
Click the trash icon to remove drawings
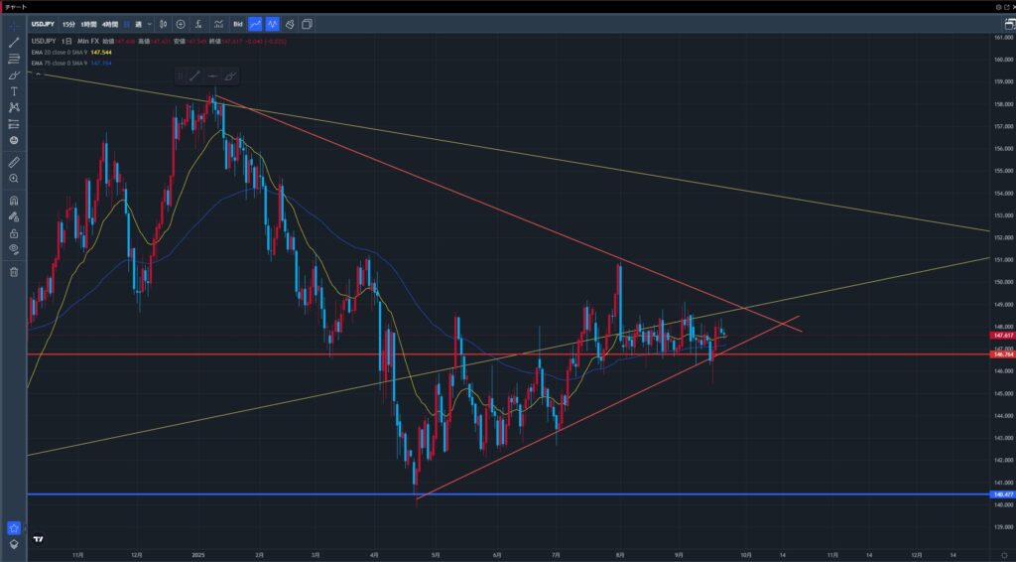coord(14,271)
